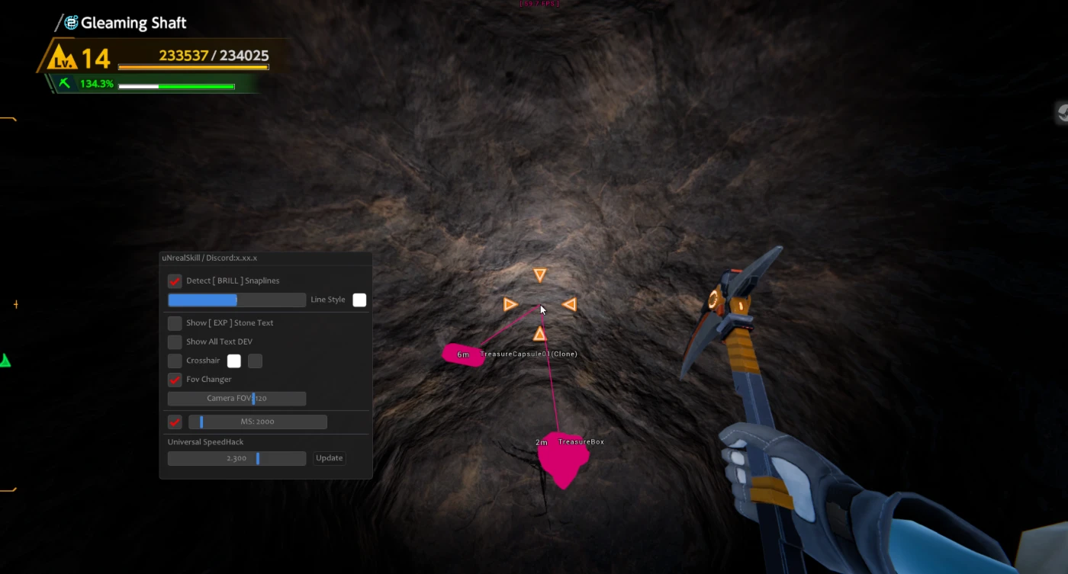Screen dimensions: 1068x574
Task: Click the bottom upward-pointing orange reticle arrow
Action: (x=540, y=334)
